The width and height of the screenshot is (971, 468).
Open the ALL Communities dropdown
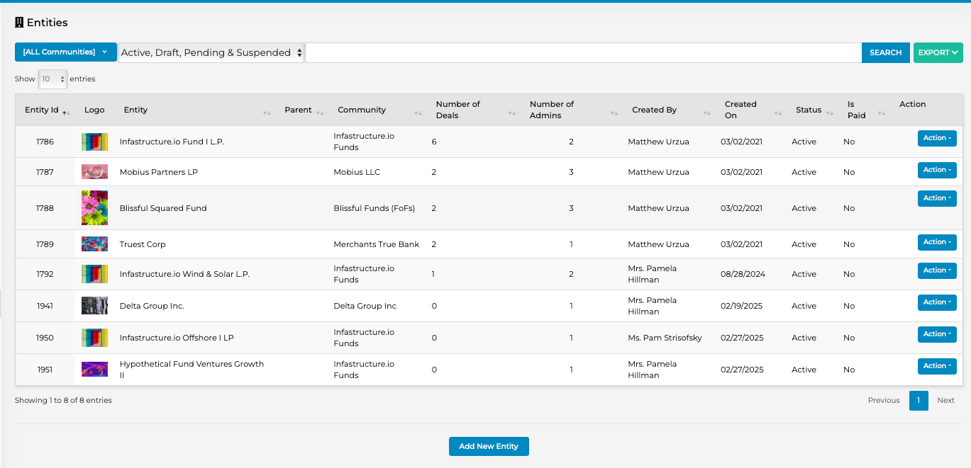pos(65,52)
